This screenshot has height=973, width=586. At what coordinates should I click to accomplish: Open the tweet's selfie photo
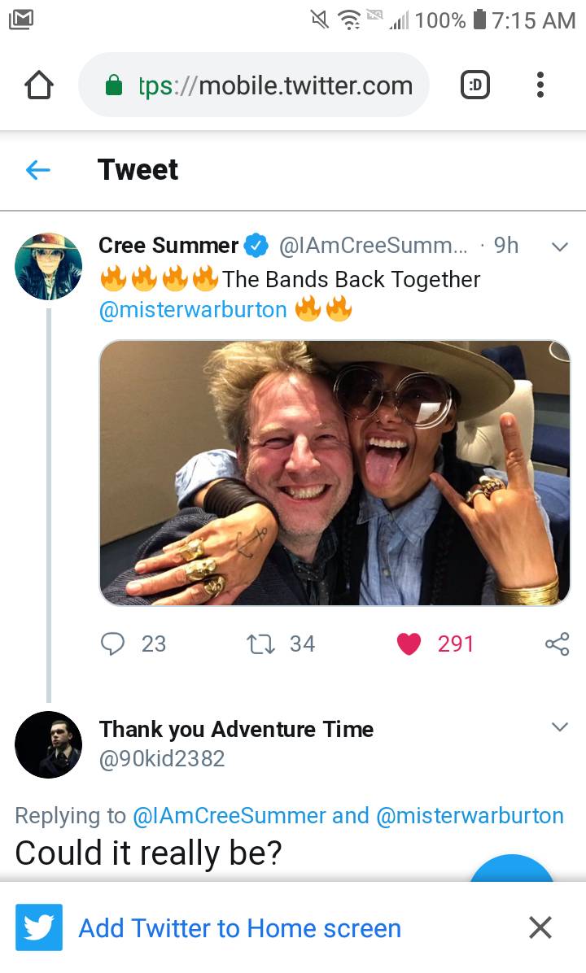tap(335, 473)
